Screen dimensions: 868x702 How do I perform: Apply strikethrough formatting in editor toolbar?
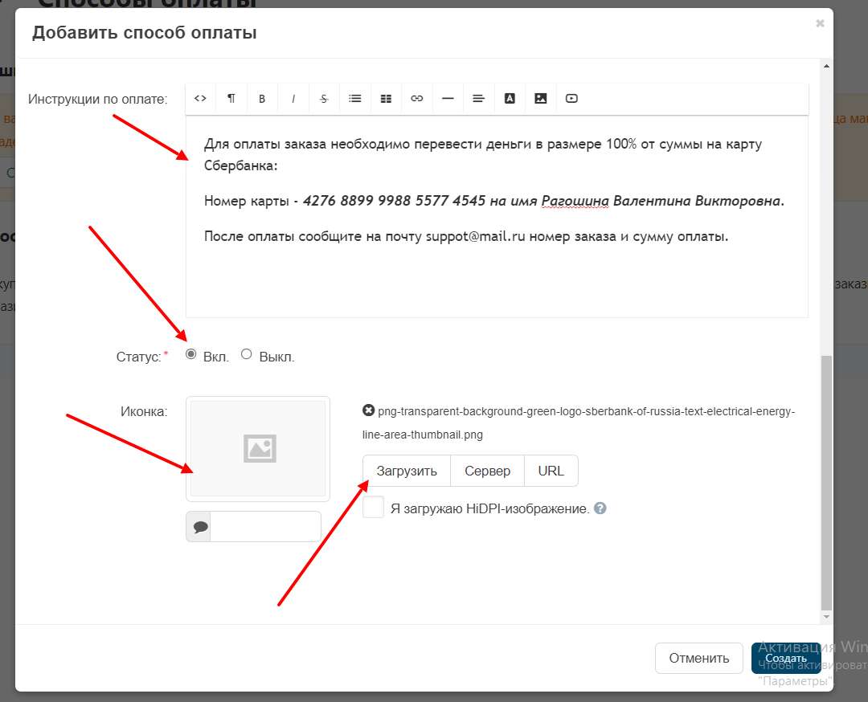[x=324, y=99]
